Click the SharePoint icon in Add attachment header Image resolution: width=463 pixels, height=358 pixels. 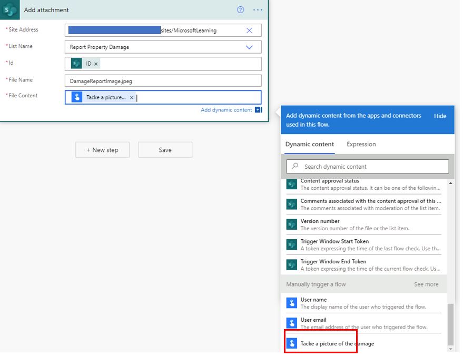pos(9,9)
